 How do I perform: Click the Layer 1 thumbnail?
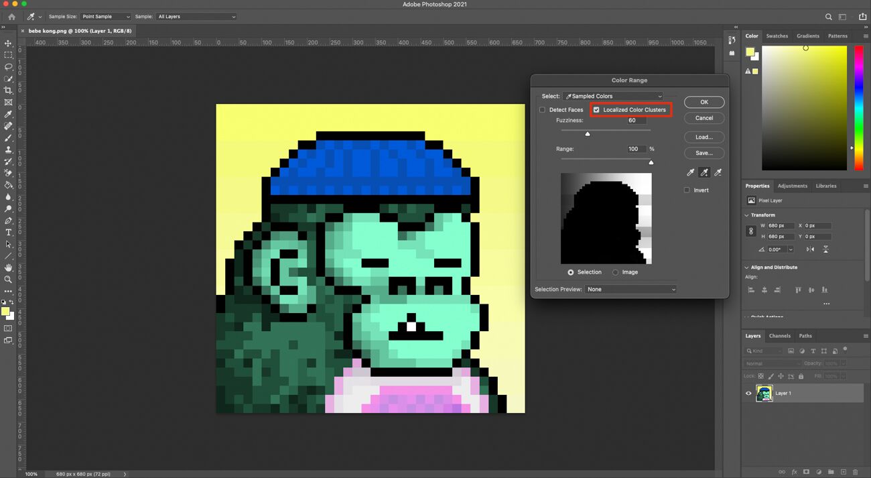764,393
